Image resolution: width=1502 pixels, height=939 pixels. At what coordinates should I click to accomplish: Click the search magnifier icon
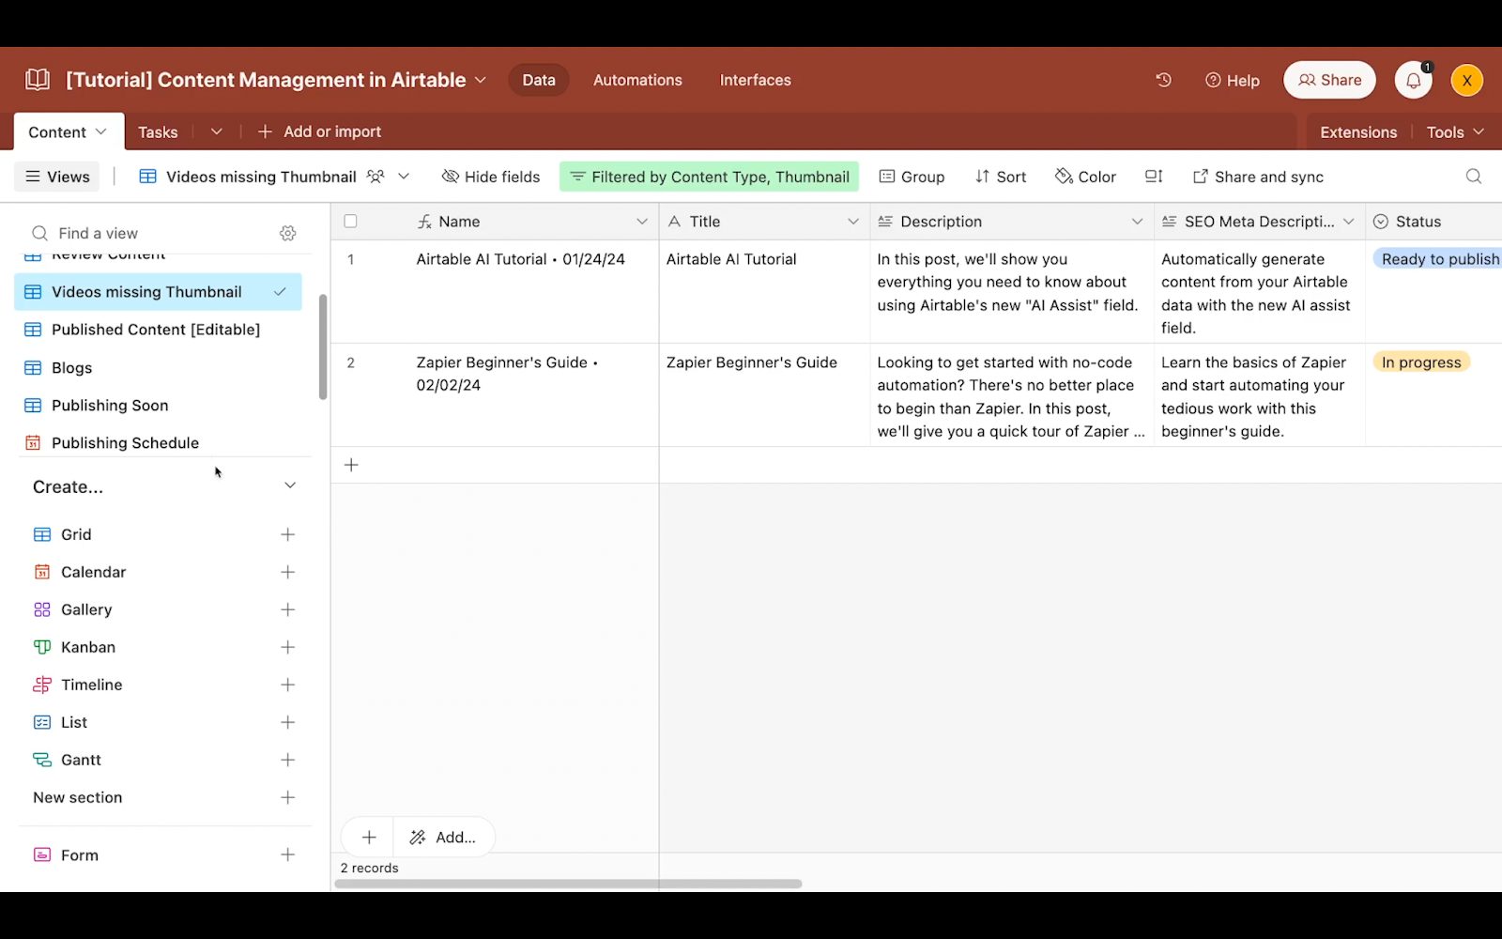(x=1473, y=177)
